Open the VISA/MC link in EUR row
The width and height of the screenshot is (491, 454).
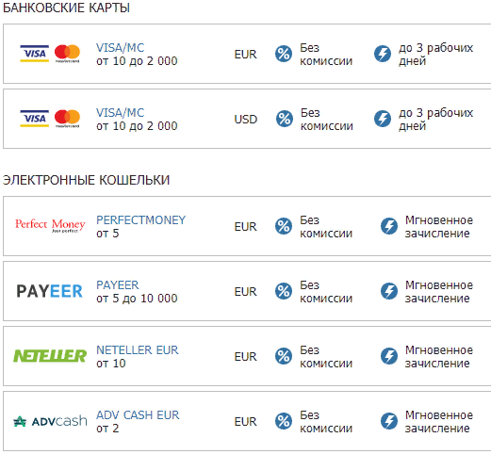pyautogui.click(x=120, y=48)
